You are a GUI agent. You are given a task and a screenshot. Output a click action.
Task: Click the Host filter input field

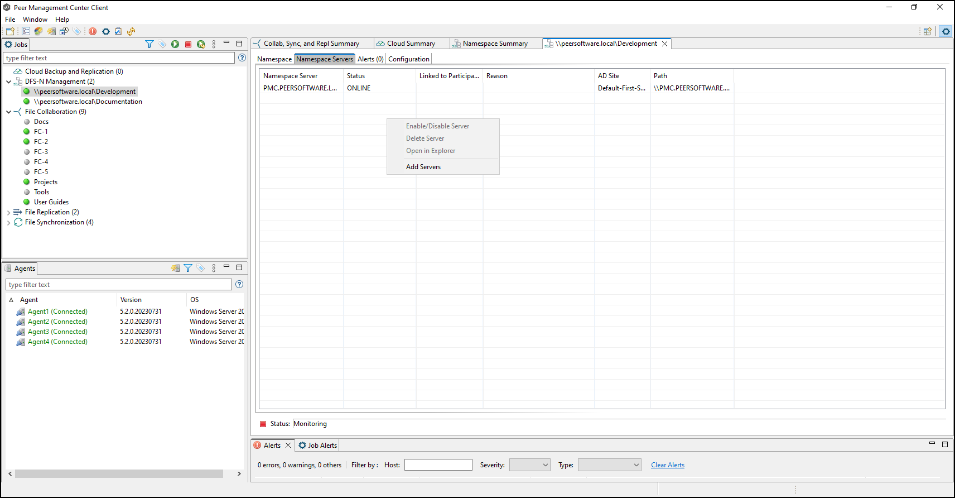438,465
